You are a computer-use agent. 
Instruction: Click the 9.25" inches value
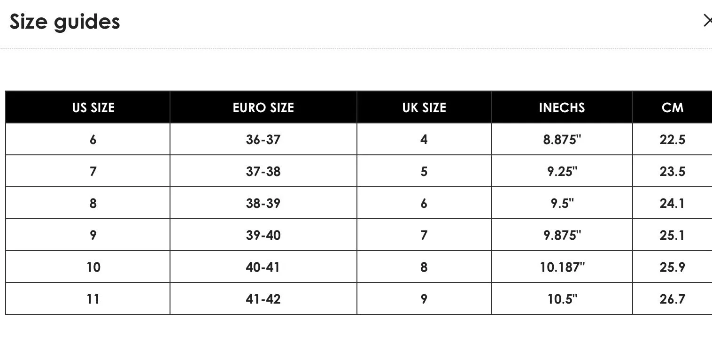click(x=562, y=171)
